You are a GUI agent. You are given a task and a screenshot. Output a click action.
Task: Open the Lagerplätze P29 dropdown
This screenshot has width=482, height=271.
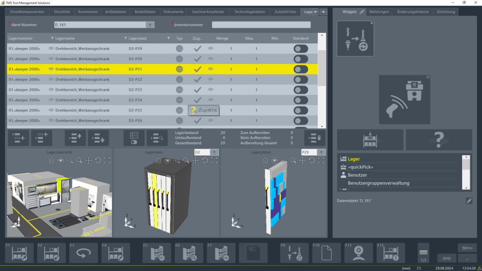[x=321, y=152]
